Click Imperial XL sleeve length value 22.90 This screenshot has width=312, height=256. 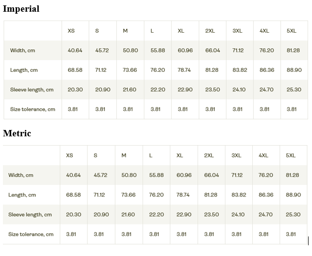pyautogui.click(x=185, y=89)
